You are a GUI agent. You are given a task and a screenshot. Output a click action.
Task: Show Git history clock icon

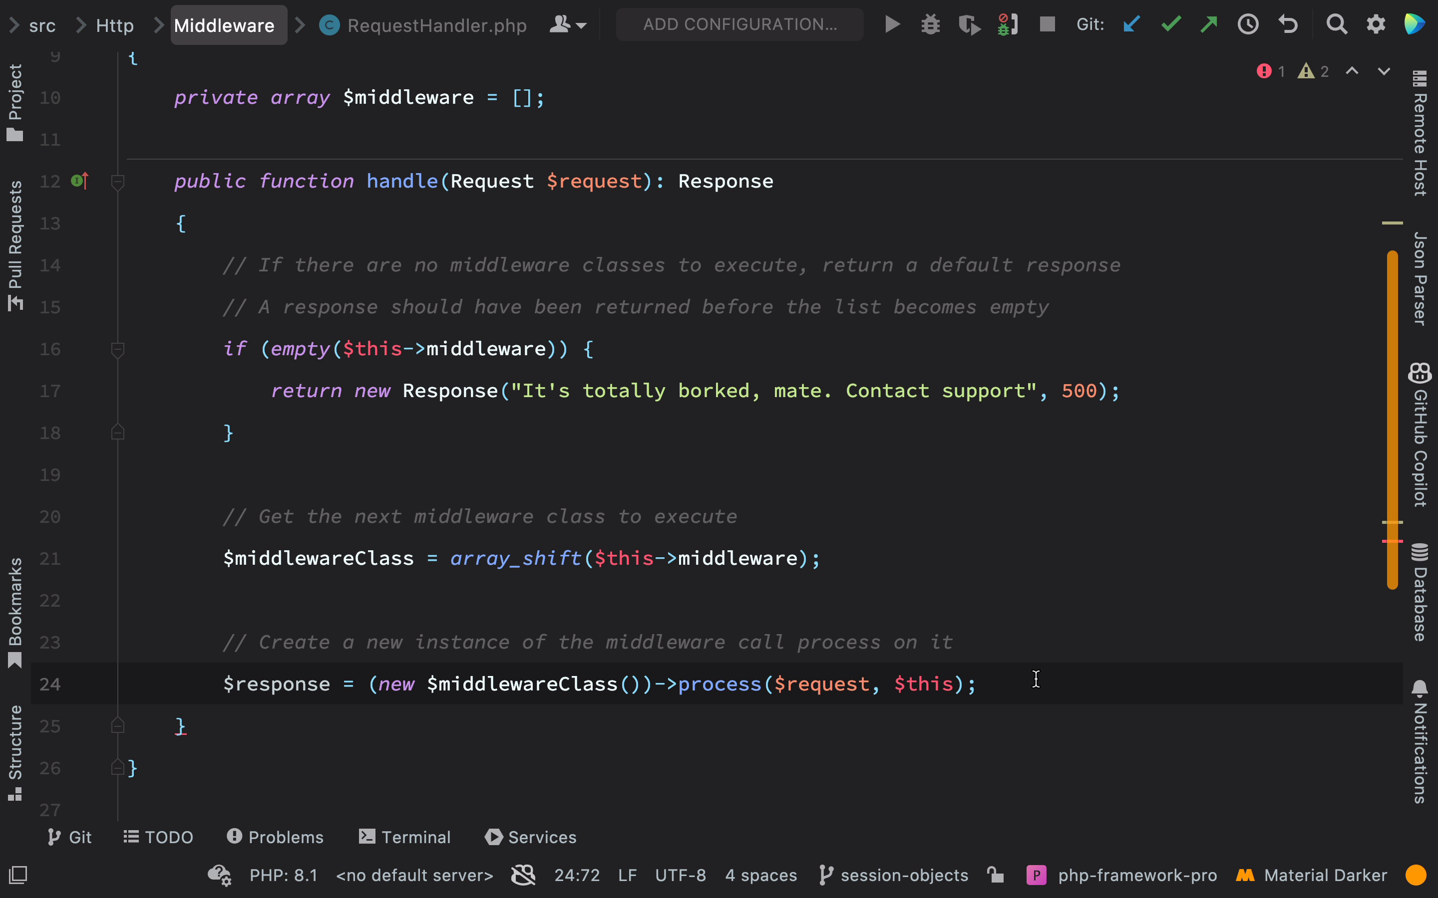(x=1248, y=24)
